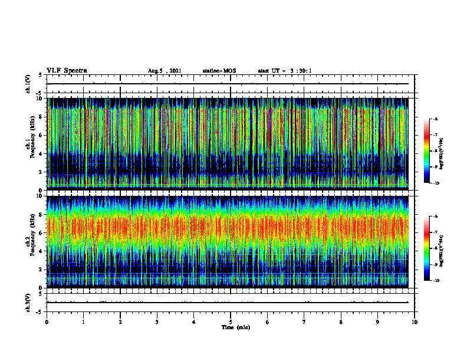Click the ch.1 frequency tick label "4"
The height and width of the screenshot is (361, 467).
[41, 154]
